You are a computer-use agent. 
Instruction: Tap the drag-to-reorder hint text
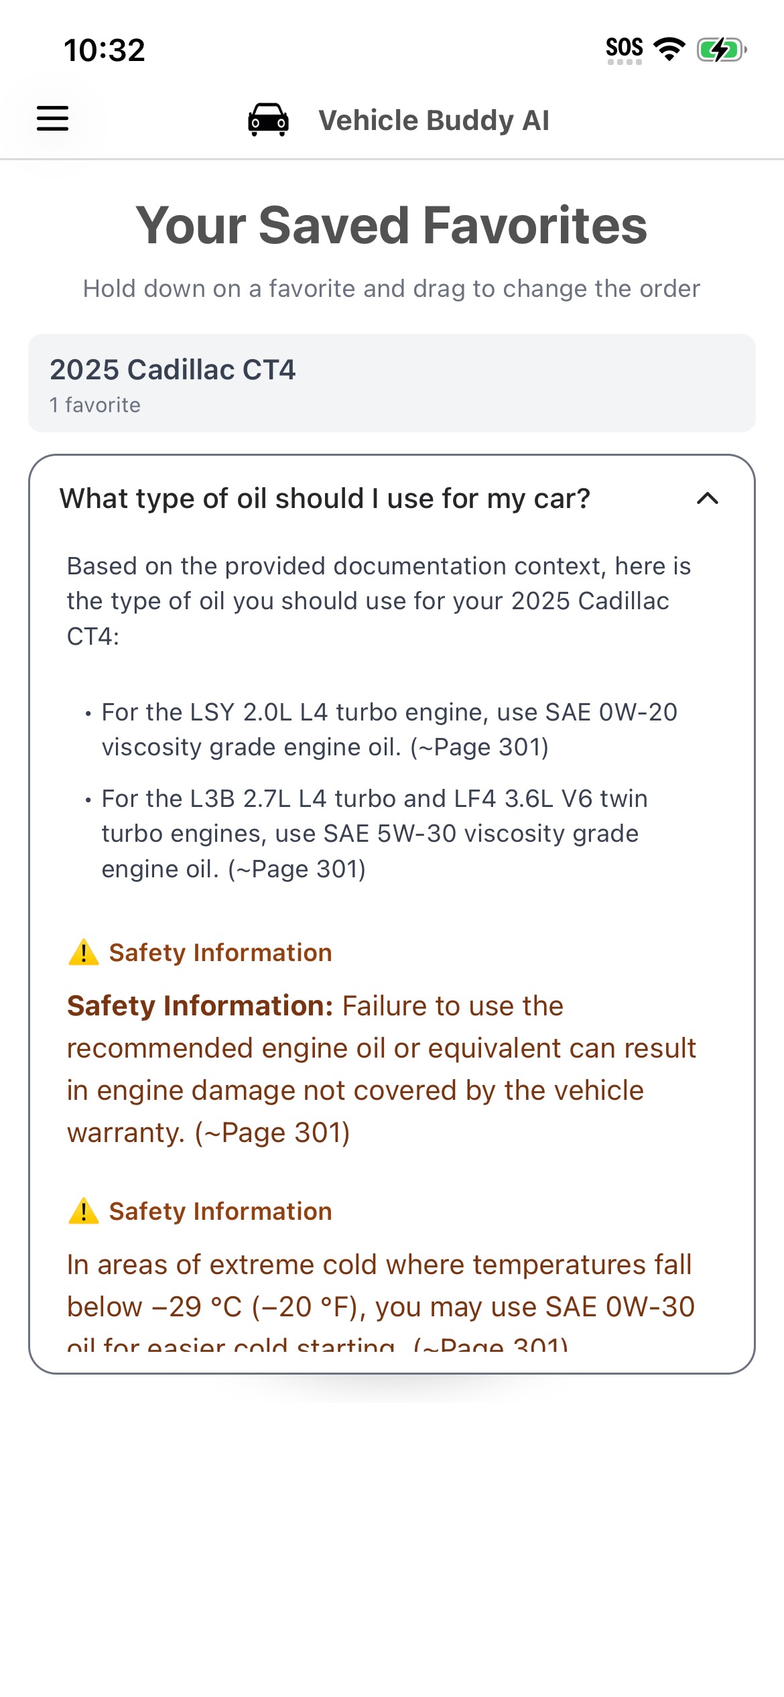(392, 289)
